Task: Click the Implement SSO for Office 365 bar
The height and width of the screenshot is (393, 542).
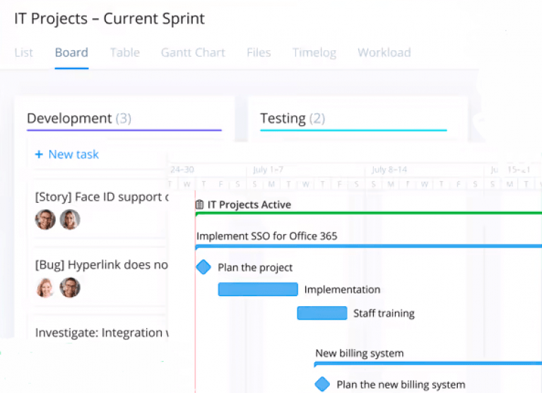Action: 367,246
